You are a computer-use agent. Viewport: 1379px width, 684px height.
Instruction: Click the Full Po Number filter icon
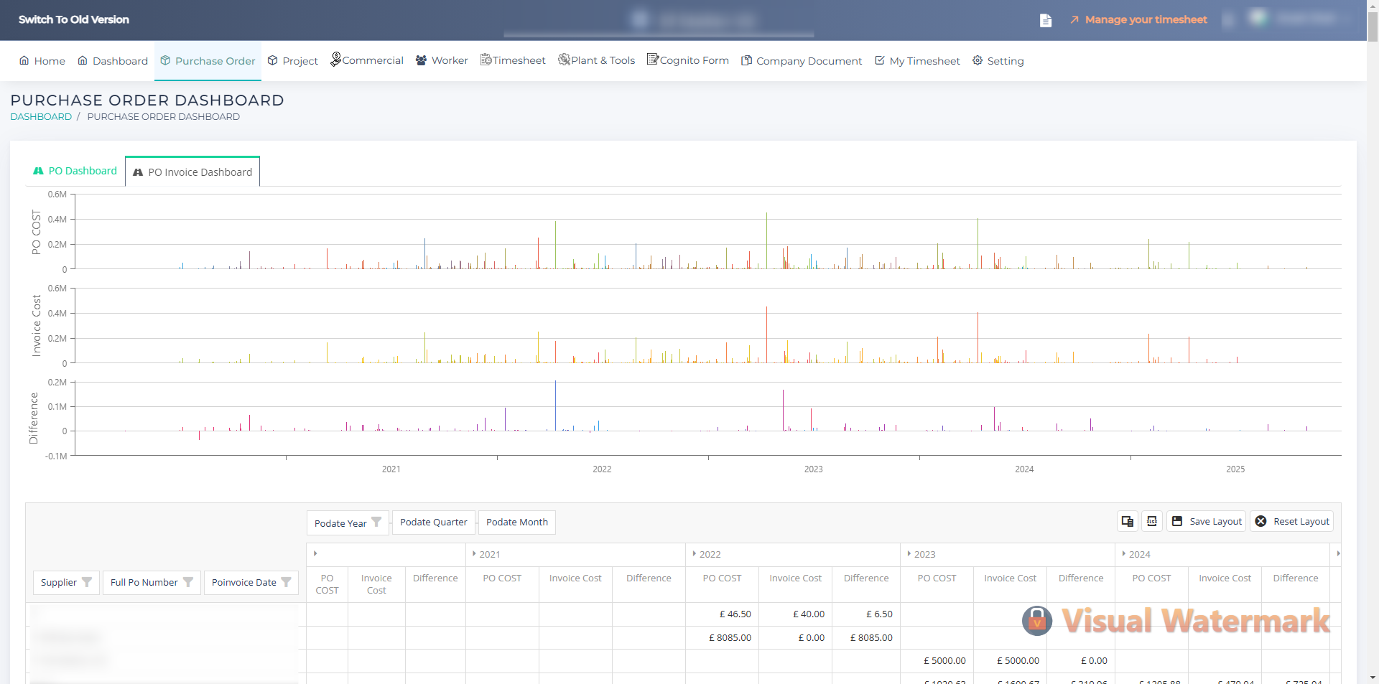188,582
